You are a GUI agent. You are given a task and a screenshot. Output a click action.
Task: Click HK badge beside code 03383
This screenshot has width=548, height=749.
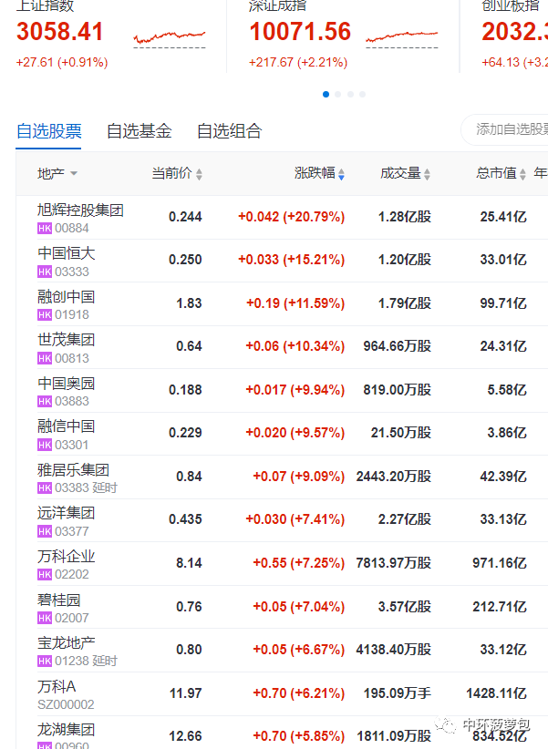click(x=45, y=487)
